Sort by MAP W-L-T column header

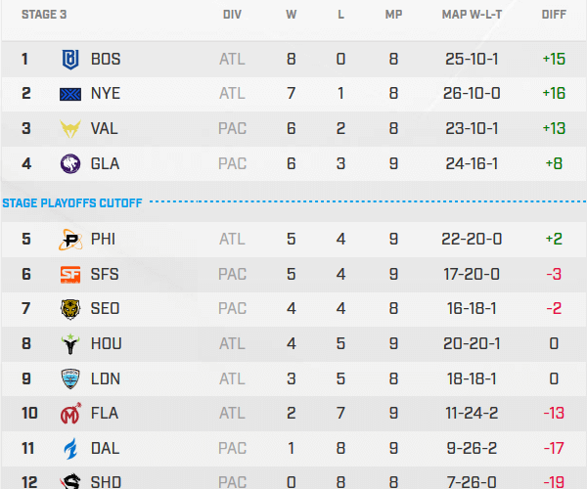tap(472, 15)
